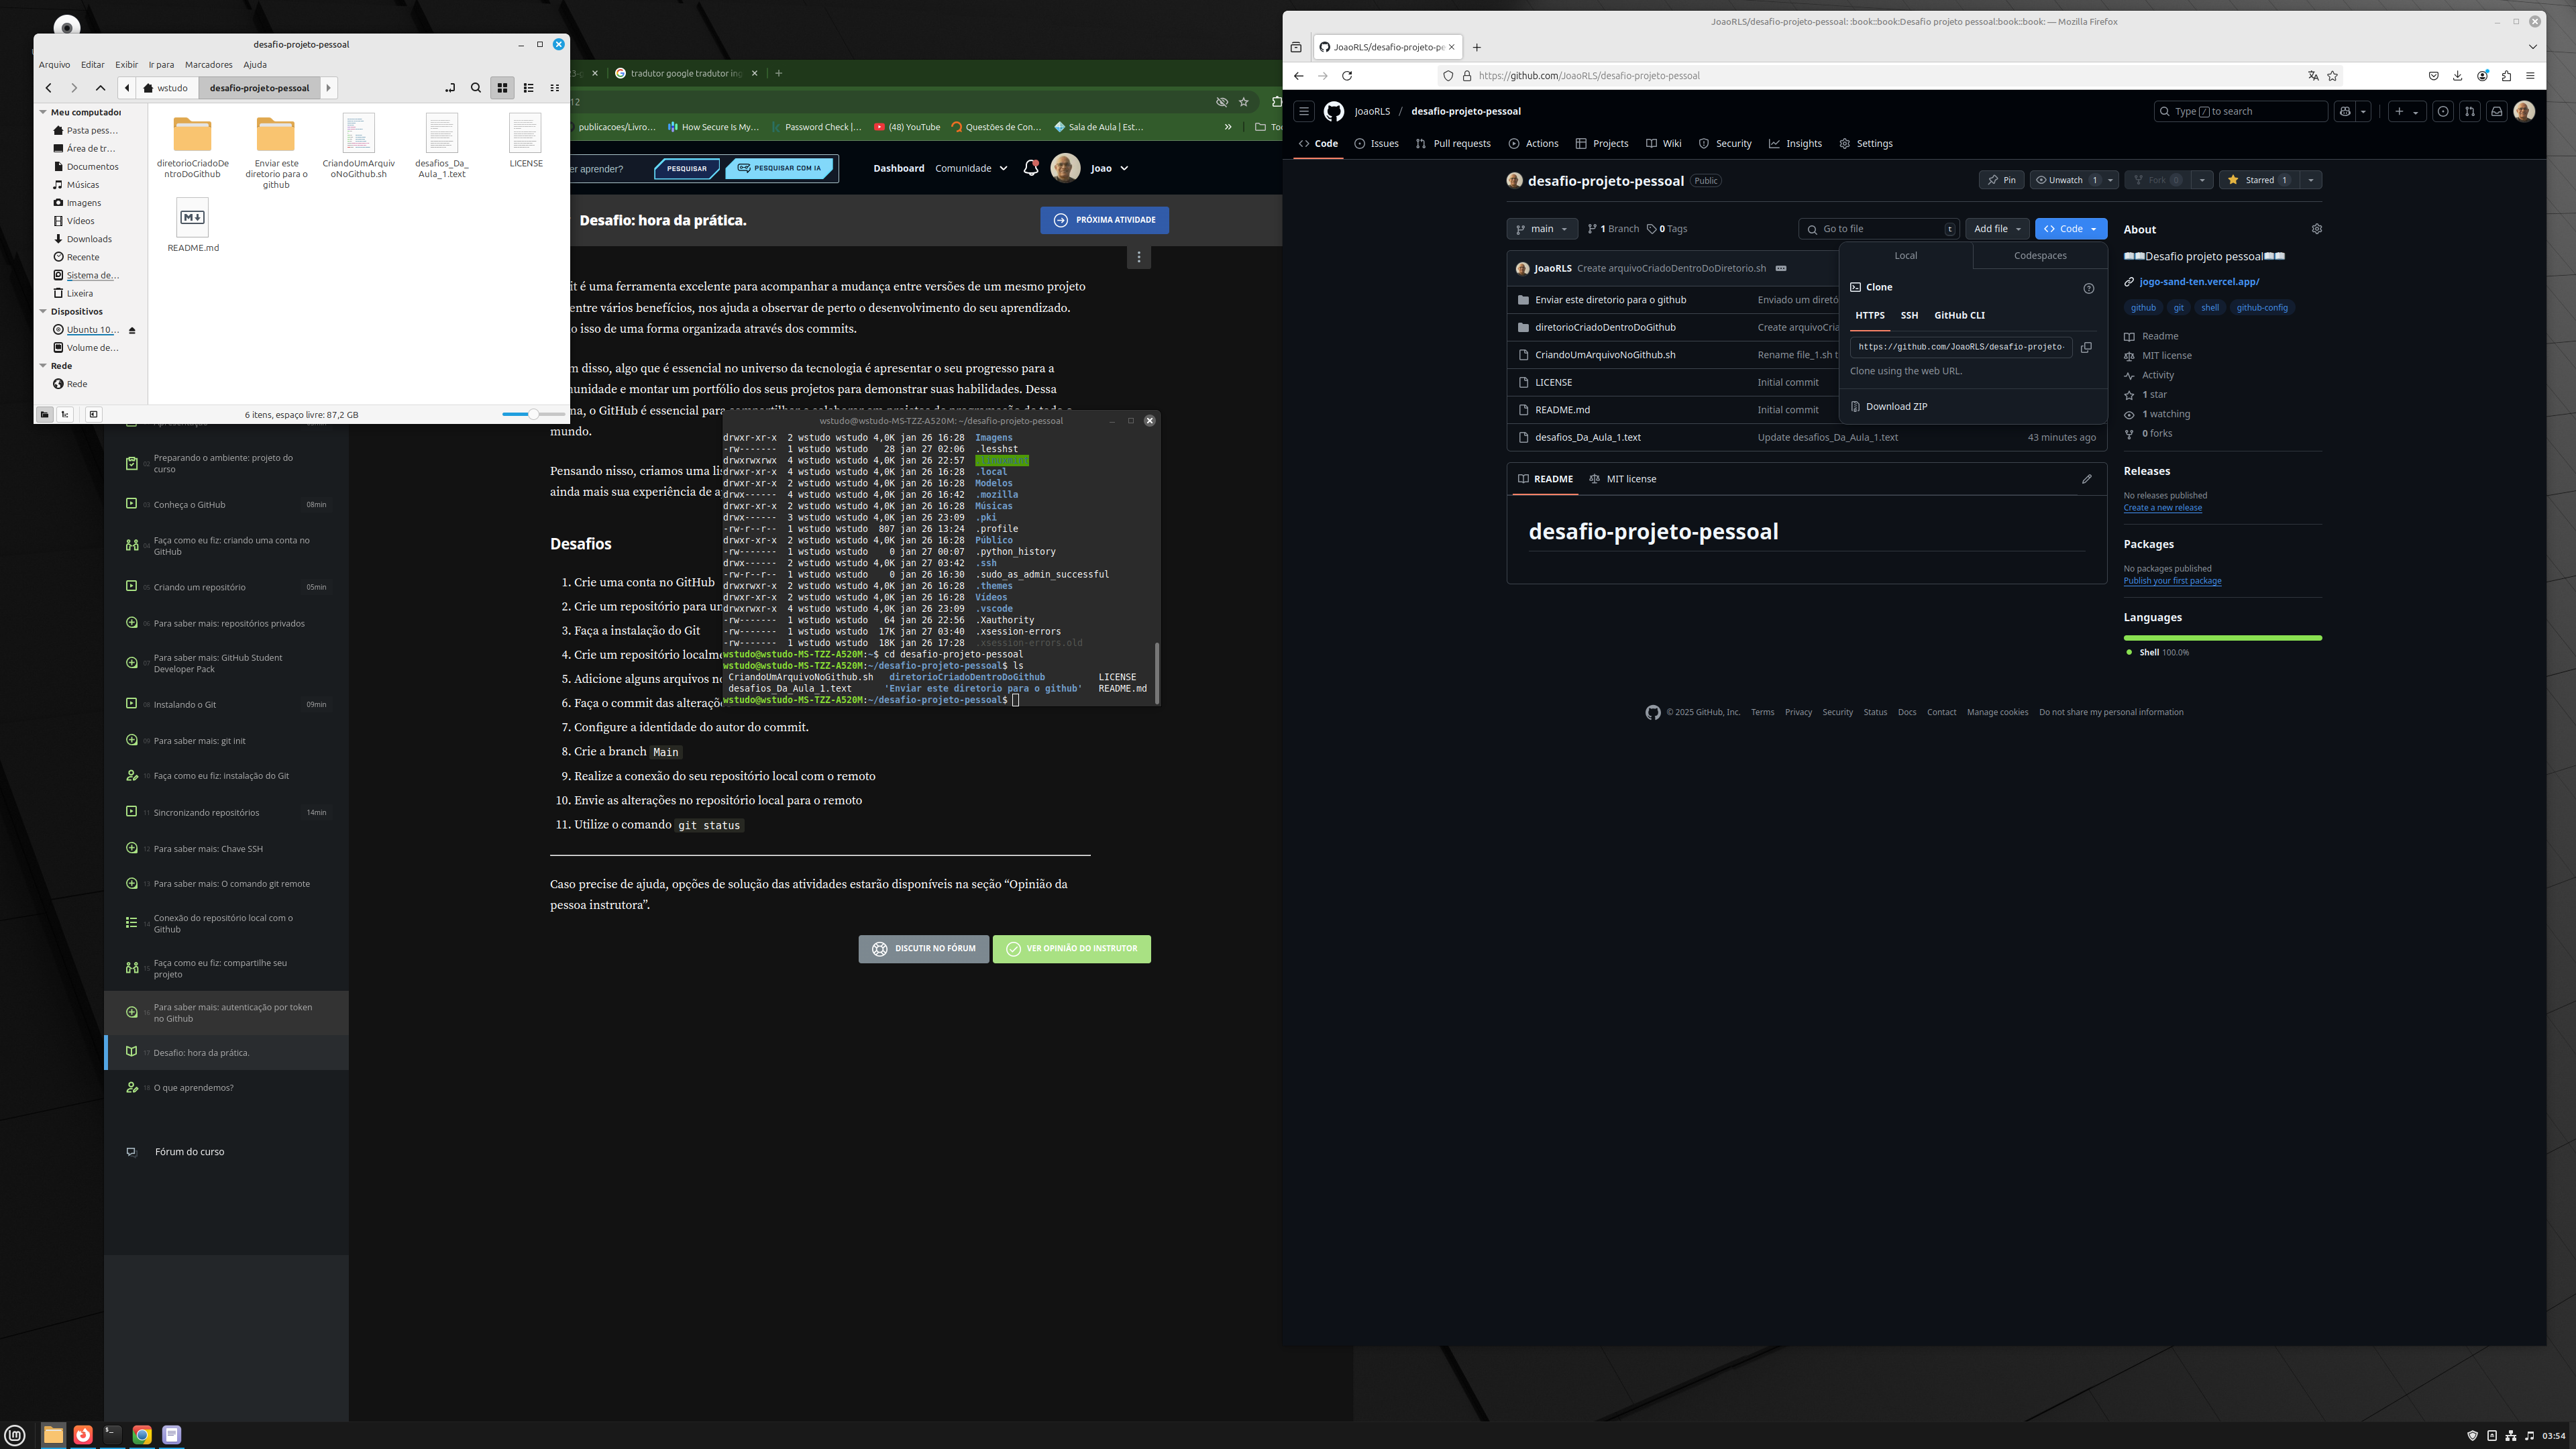Image resolution: width=2576 pixels, height=1449 pixels.
Task: Copy the HTTPS clone URL to clipboard
Action: [x=2086, y=347]
